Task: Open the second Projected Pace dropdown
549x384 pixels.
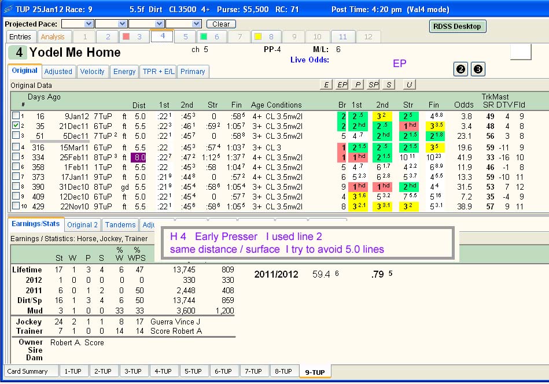Action: tap(122, 24)
